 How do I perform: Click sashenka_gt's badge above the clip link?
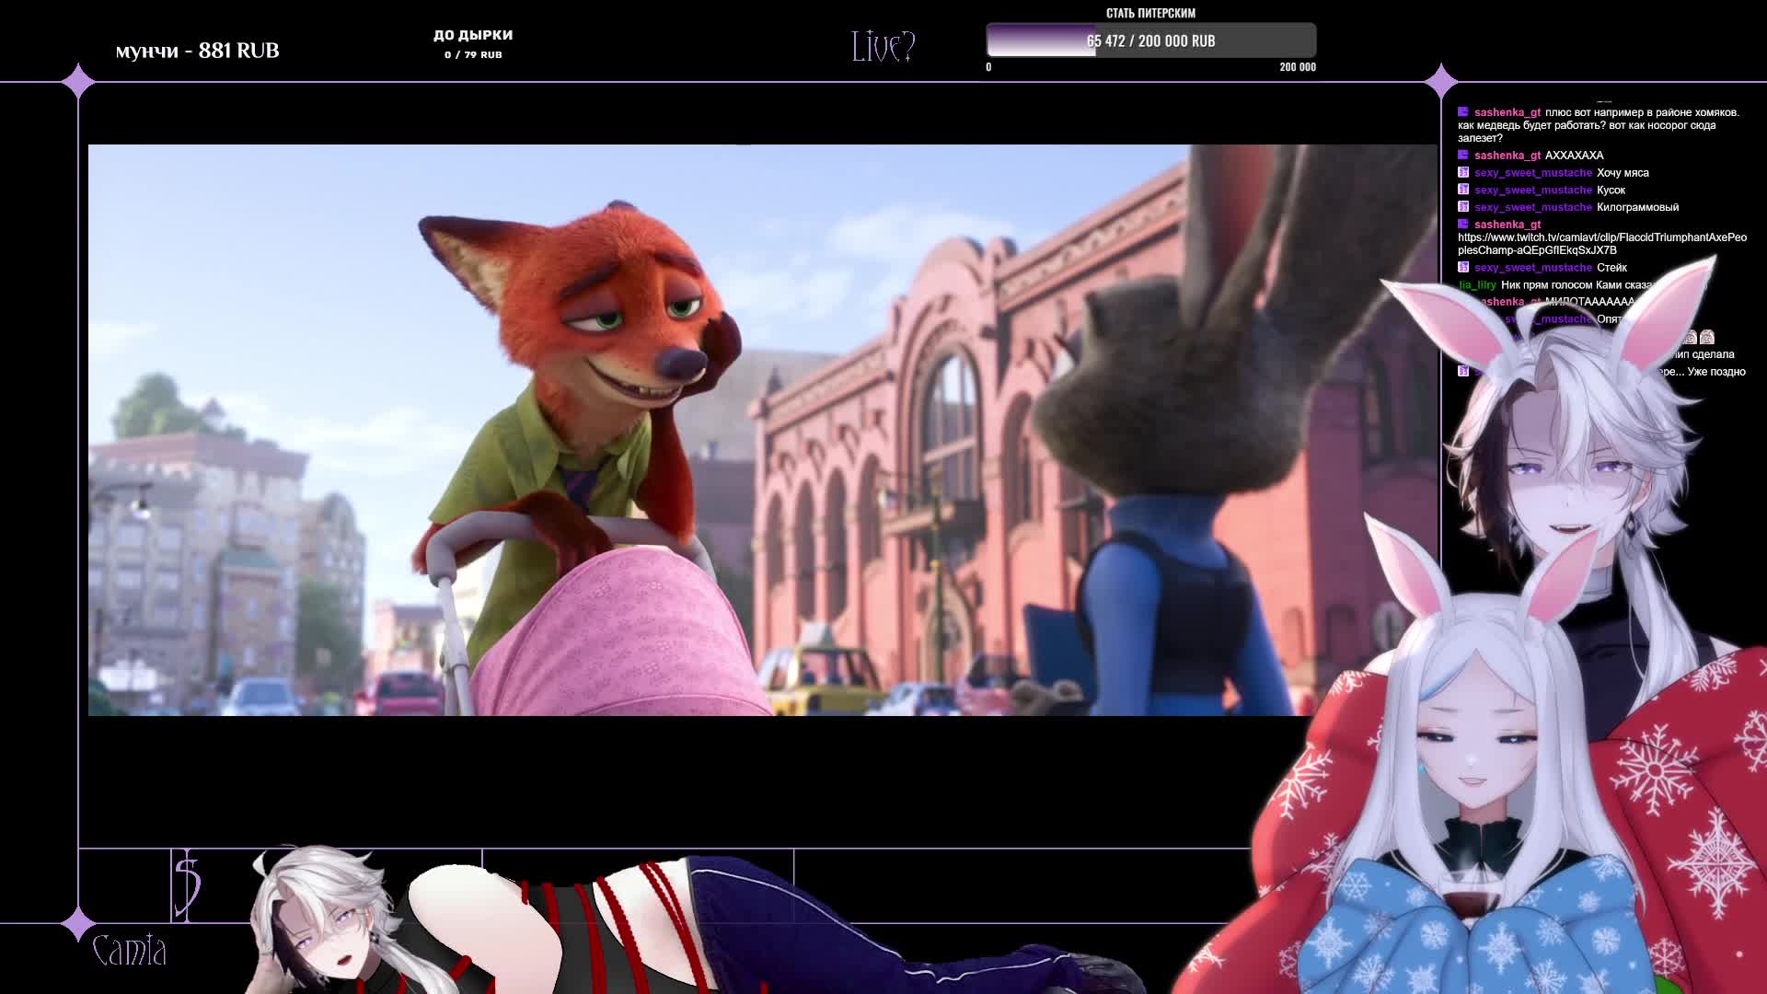pyautogui.click(x=1463, y=225)
